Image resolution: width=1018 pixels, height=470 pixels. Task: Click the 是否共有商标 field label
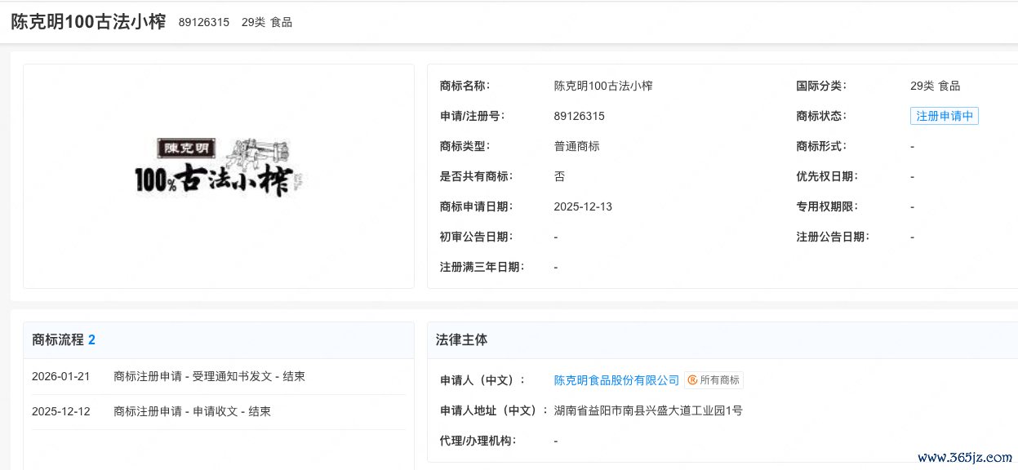[476, 176]
